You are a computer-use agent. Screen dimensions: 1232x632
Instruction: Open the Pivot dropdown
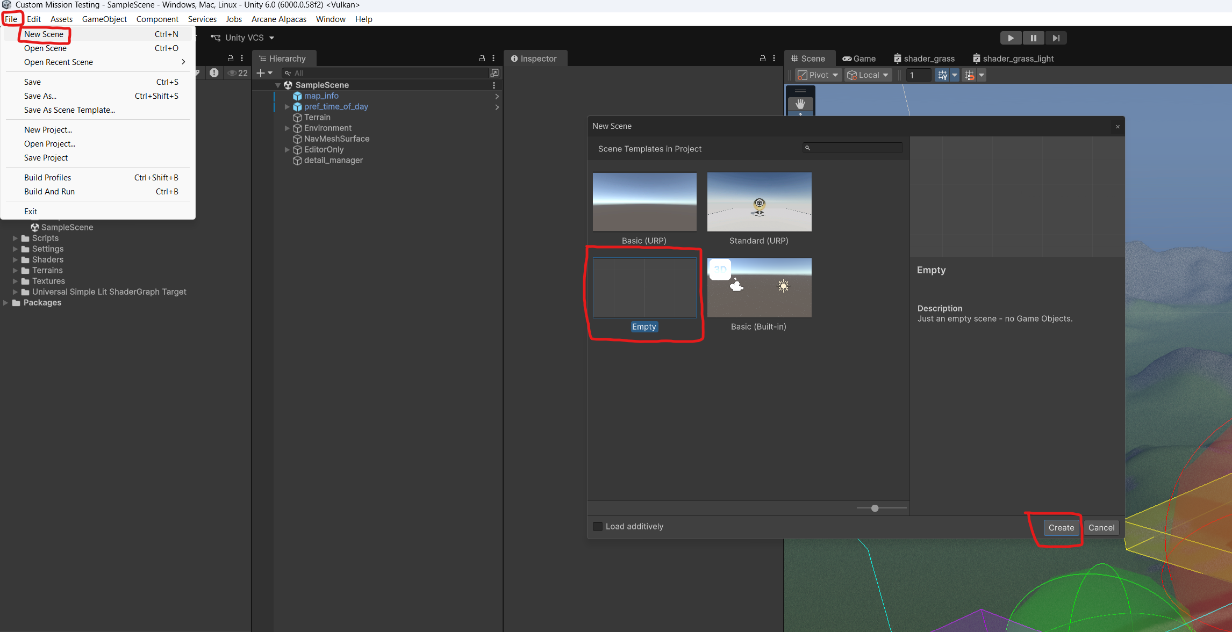click(x=818, y=75)
